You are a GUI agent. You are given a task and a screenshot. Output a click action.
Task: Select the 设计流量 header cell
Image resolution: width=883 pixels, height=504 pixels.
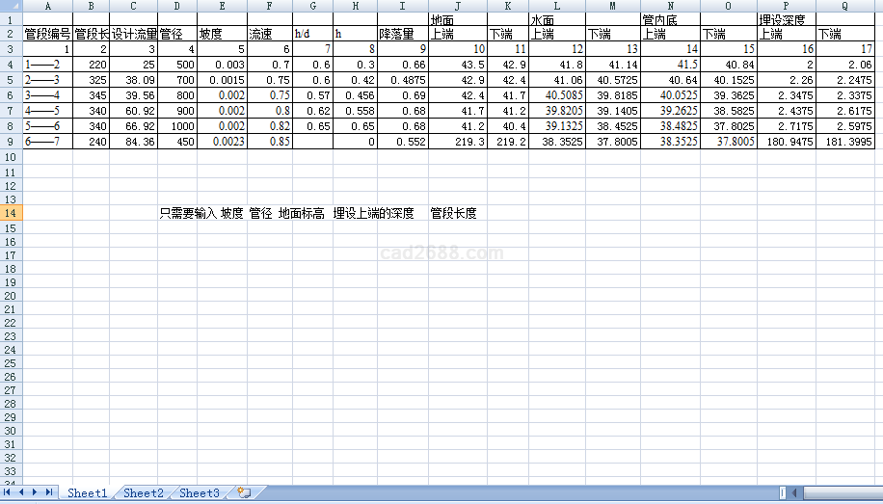click(133, 35)
